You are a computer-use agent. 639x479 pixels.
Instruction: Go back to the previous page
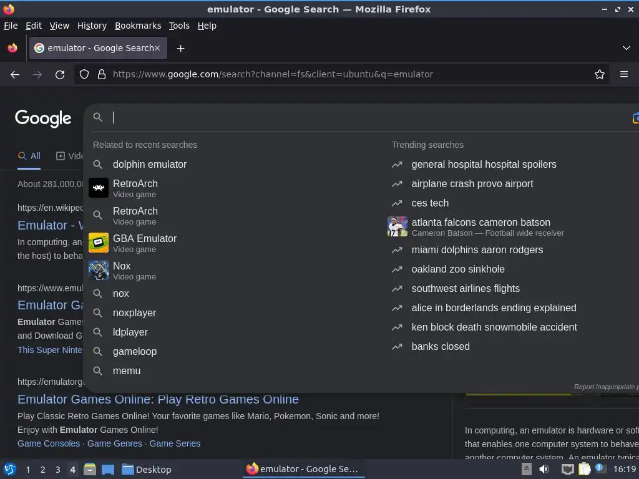[x=15, y=75]
